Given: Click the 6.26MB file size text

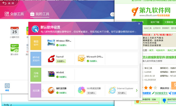Looking at the screenshot, I should (148, 72).
